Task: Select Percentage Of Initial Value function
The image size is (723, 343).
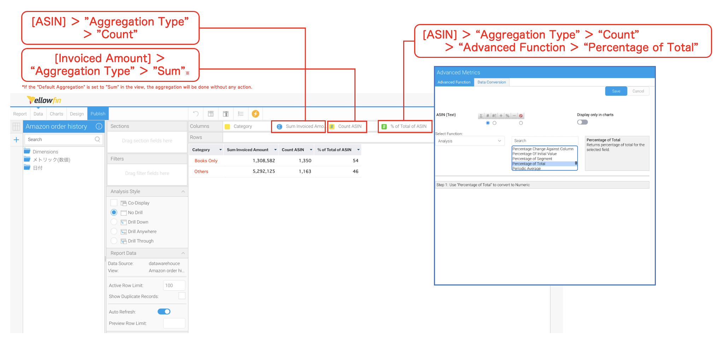Action: pos(535,154)
